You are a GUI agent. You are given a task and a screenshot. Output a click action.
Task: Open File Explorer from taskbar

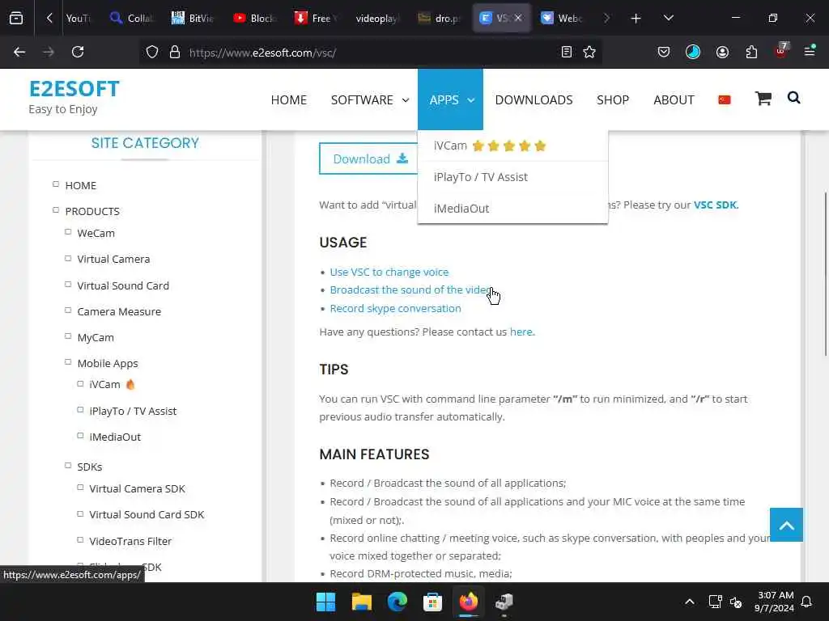coord(362,602)
